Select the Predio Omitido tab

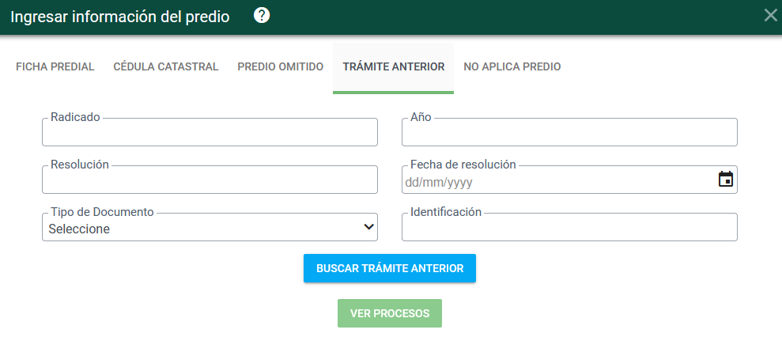tap(281, 67)
